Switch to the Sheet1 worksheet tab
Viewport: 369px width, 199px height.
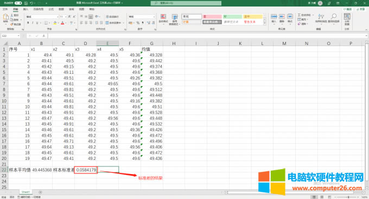coord(26,192)
